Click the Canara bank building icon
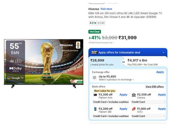Image resolution: width=172 pixels, height=127 pixels. (x=134, y=95)
